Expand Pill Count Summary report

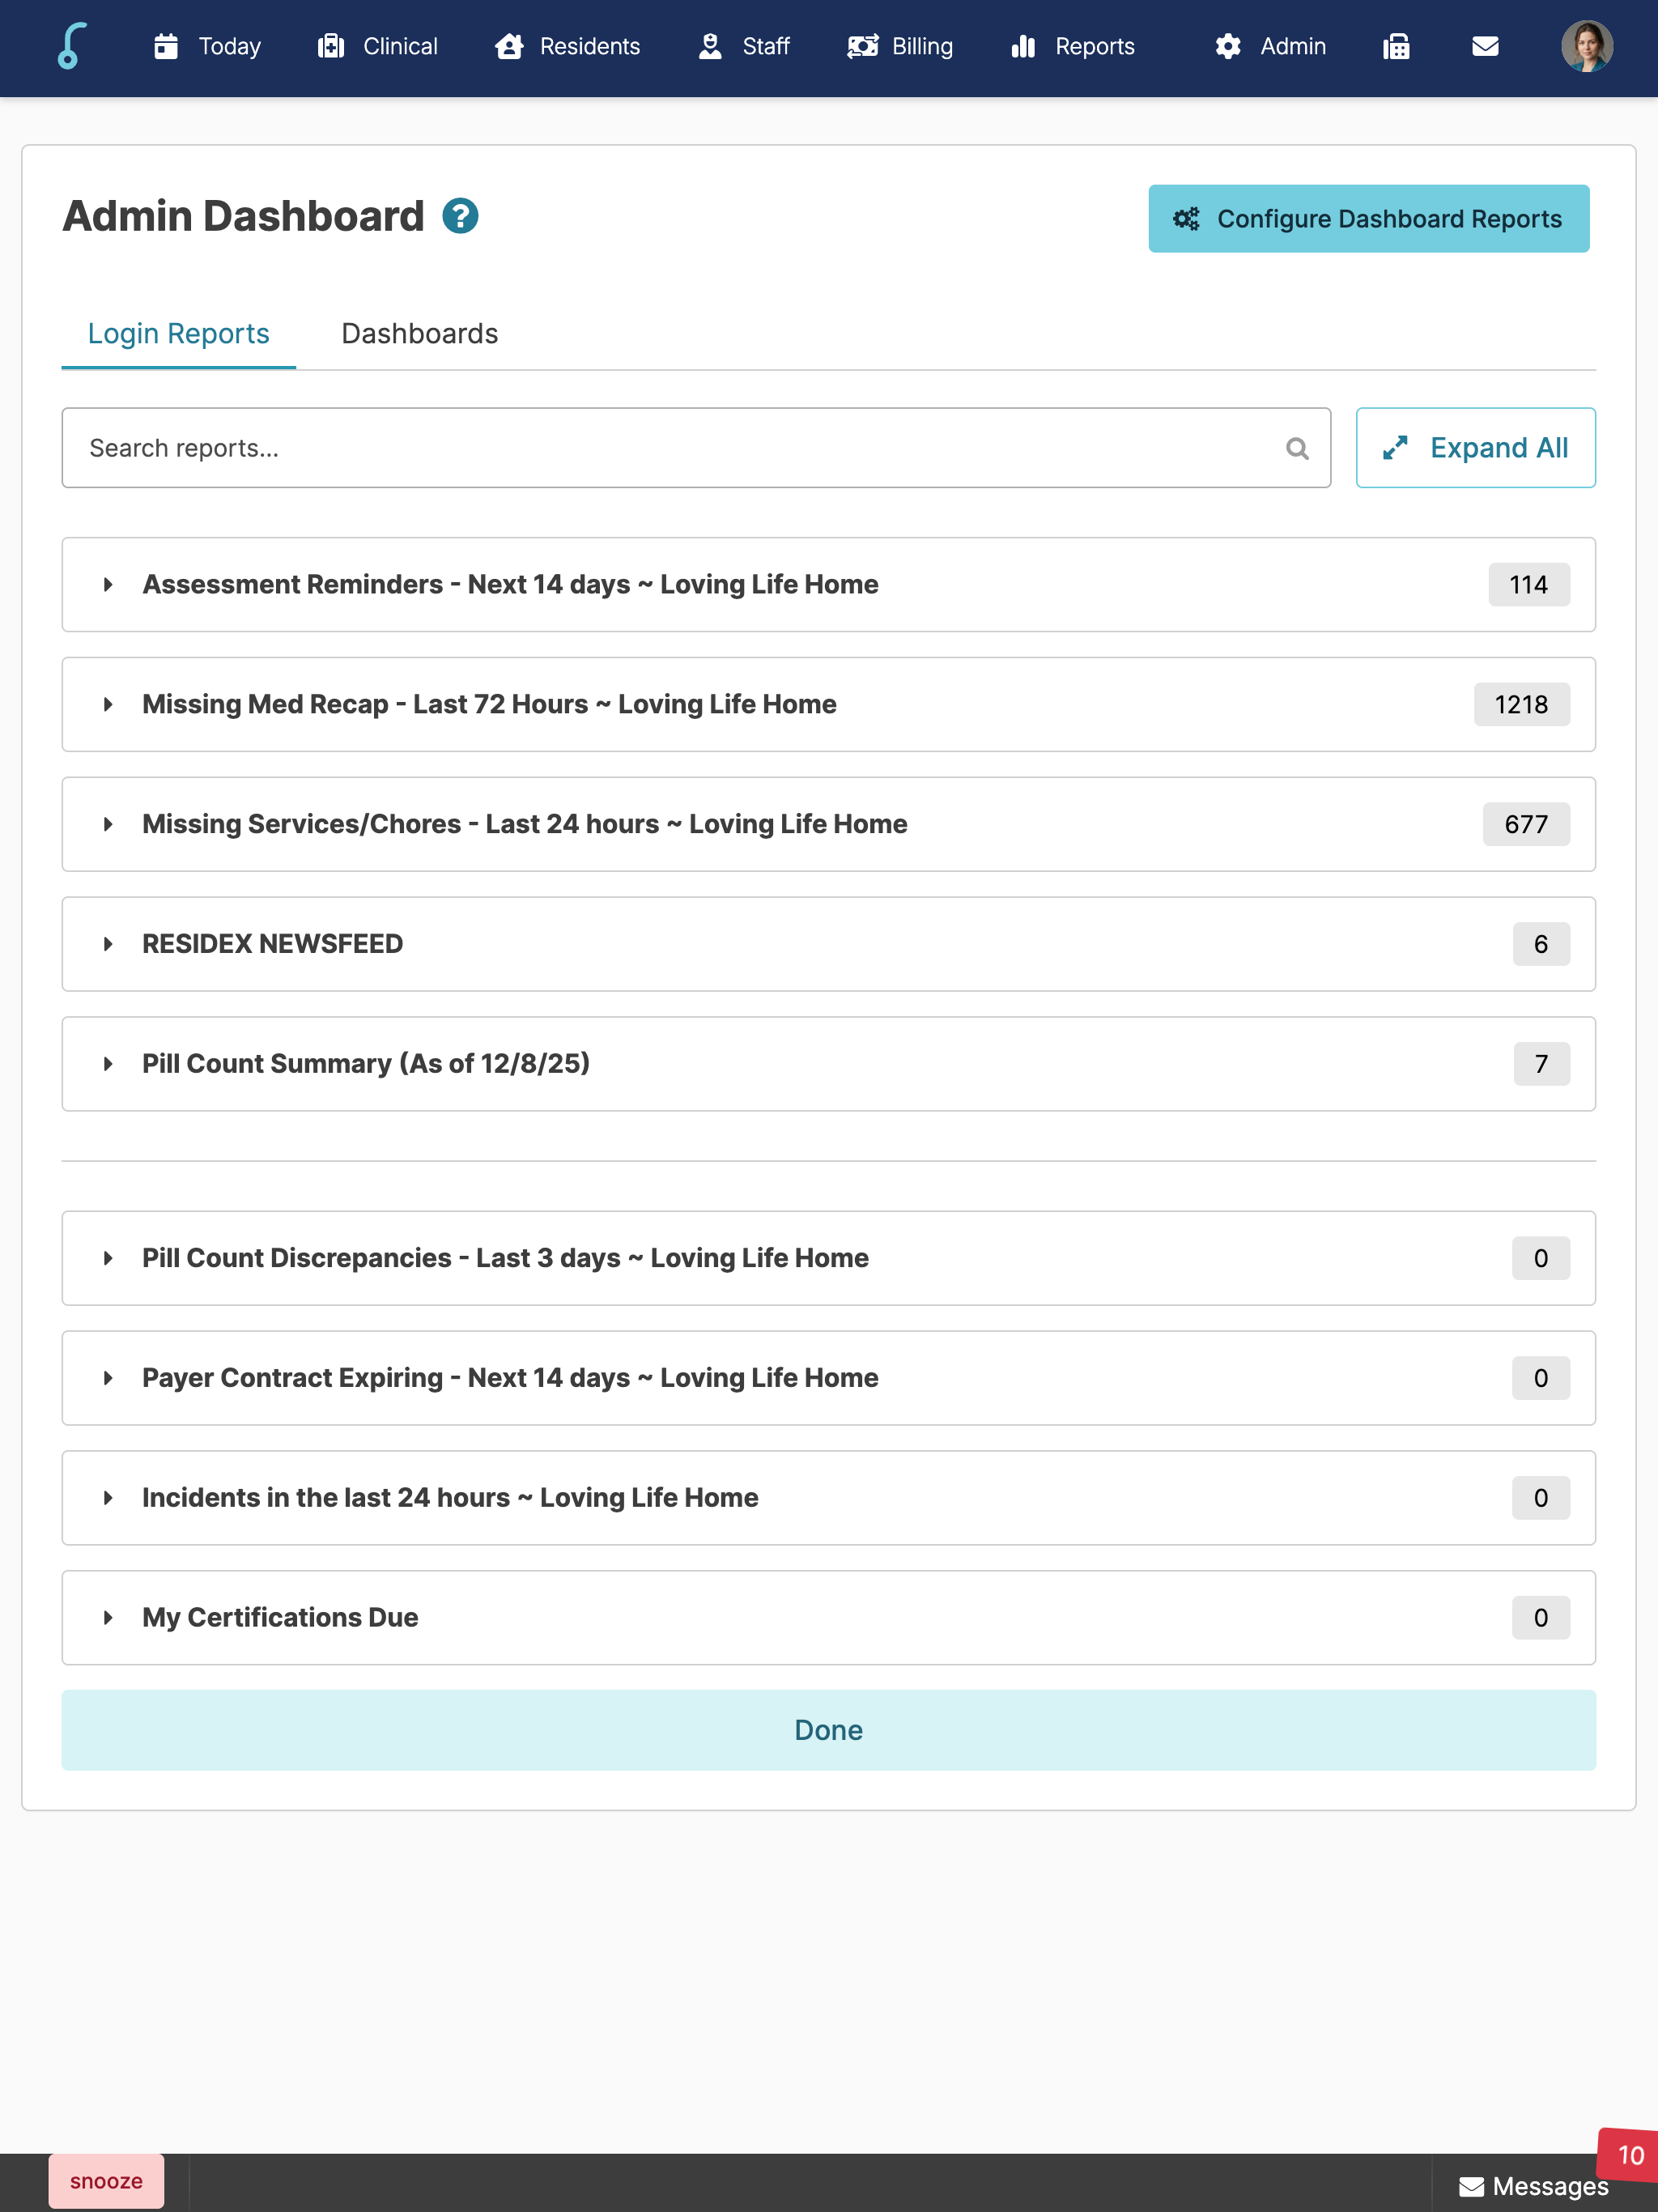(x=828, y=1065)
